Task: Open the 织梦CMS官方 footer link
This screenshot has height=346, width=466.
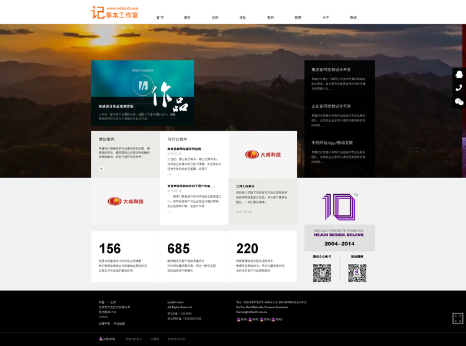Action: coord(134,339)
